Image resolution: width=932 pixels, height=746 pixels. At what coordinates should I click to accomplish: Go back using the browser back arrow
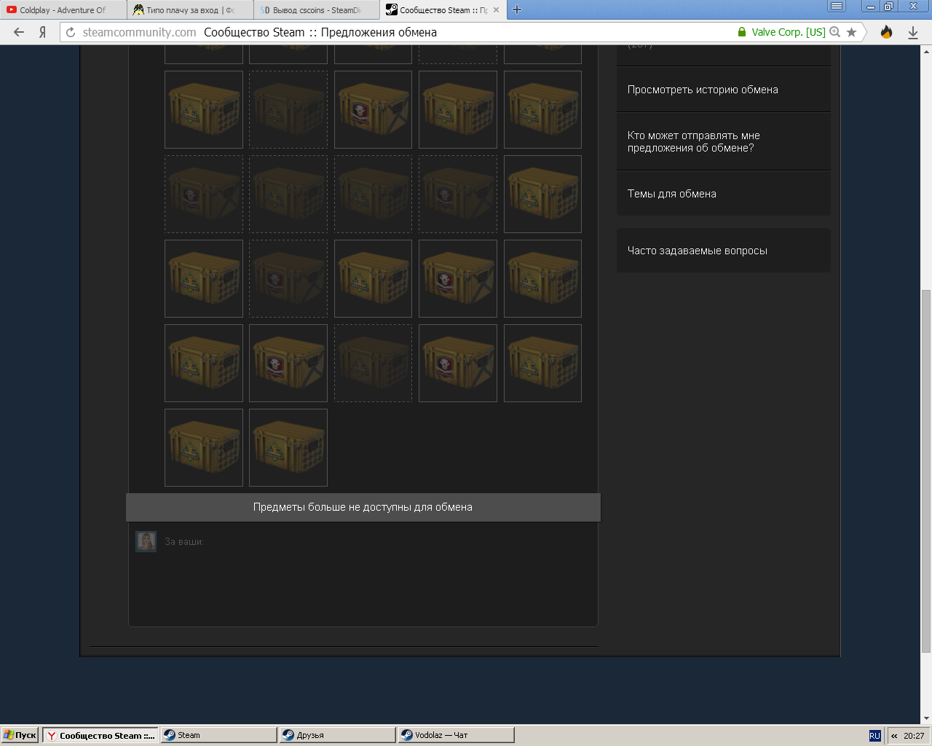tap(19, 32)
